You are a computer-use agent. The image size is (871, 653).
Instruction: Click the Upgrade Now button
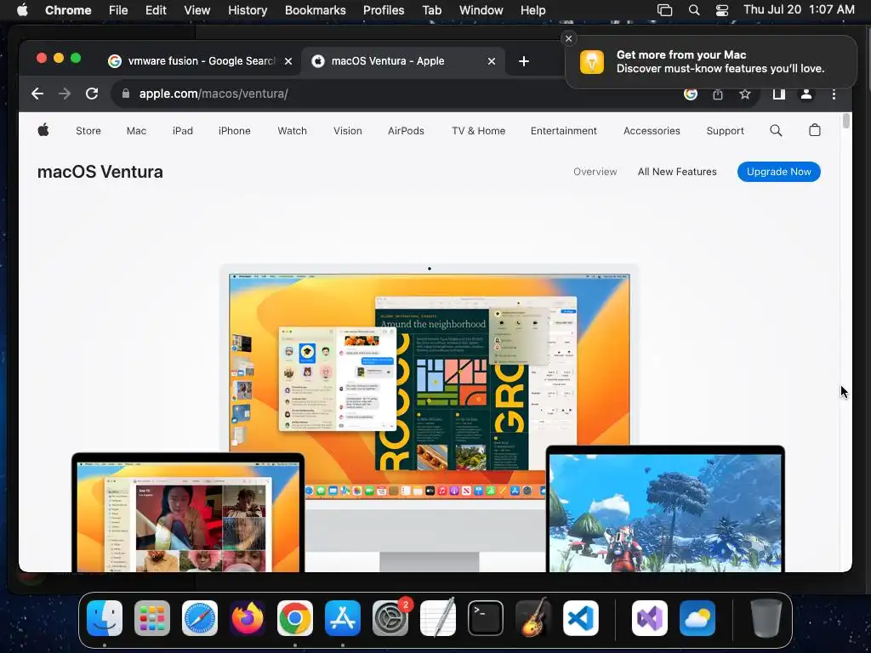point(779,172)
